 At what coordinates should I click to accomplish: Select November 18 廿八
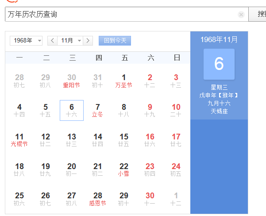(x=19, y=170)
